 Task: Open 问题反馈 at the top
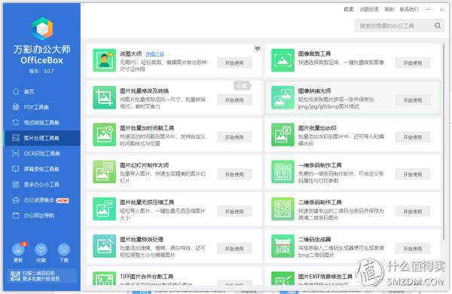point(369,10)
